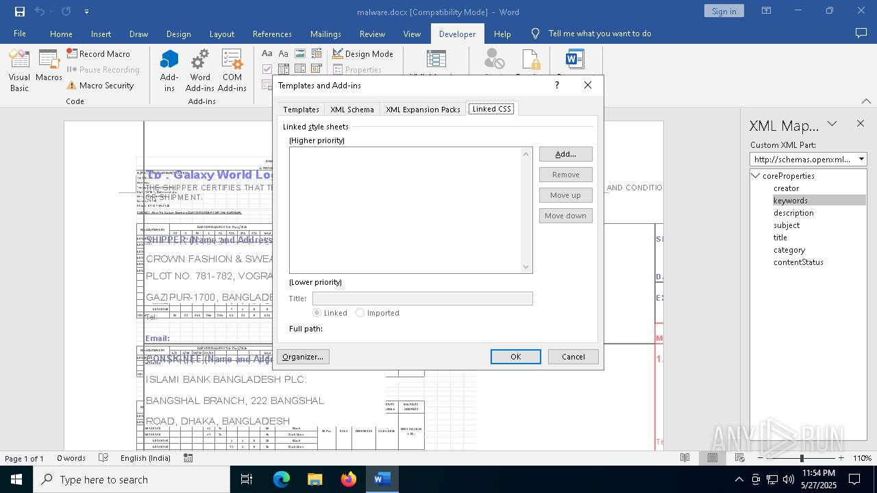Click the Tell me lightbulb icon
Viewport: 877px width, 493px height.
tap(536, 34)
